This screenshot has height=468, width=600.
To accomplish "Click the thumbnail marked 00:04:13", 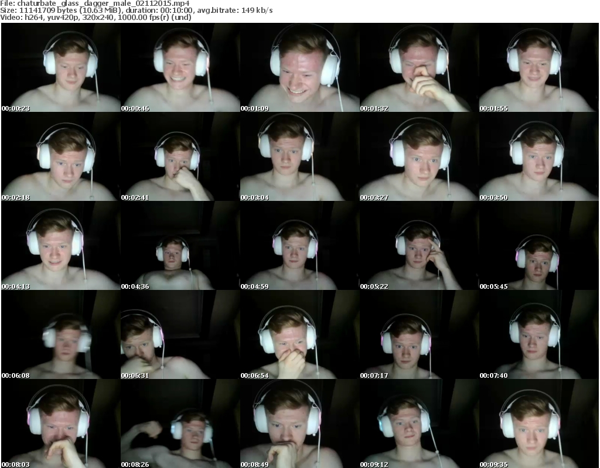I will click(x=61, y=245).
